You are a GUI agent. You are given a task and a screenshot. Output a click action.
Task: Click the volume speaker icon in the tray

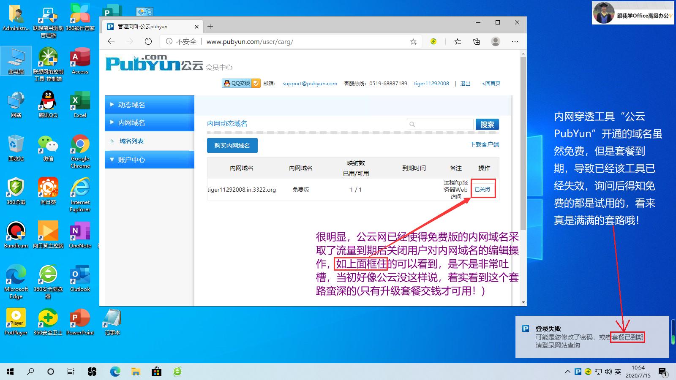(x=608, y=372)
